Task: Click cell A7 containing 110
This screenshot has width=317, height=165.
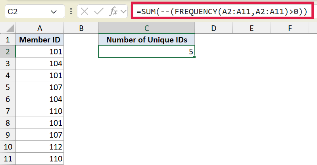Action: click(x=40, y=111)
